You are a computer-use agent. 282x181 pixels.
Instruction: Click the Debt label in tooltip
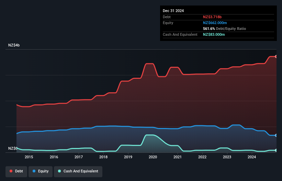(167, 17)
